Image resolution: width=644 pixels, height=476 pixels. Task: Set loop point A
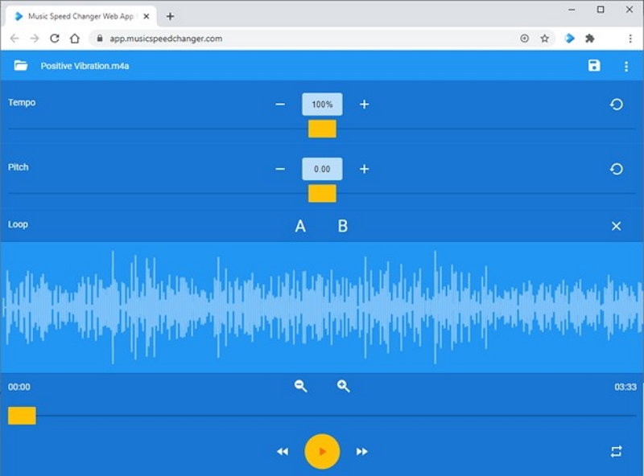click(x=299, y=226)
